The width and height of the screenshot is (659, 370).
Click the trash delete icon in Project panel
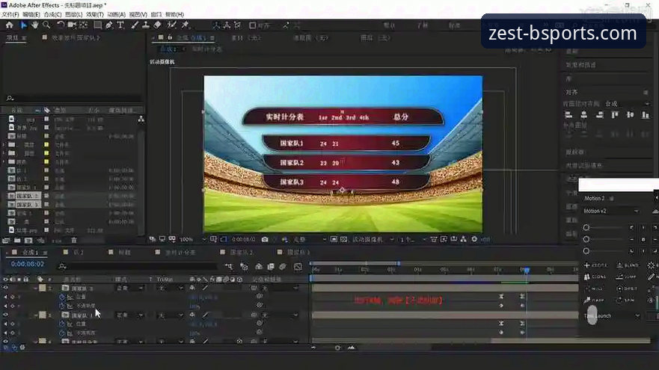74,240
